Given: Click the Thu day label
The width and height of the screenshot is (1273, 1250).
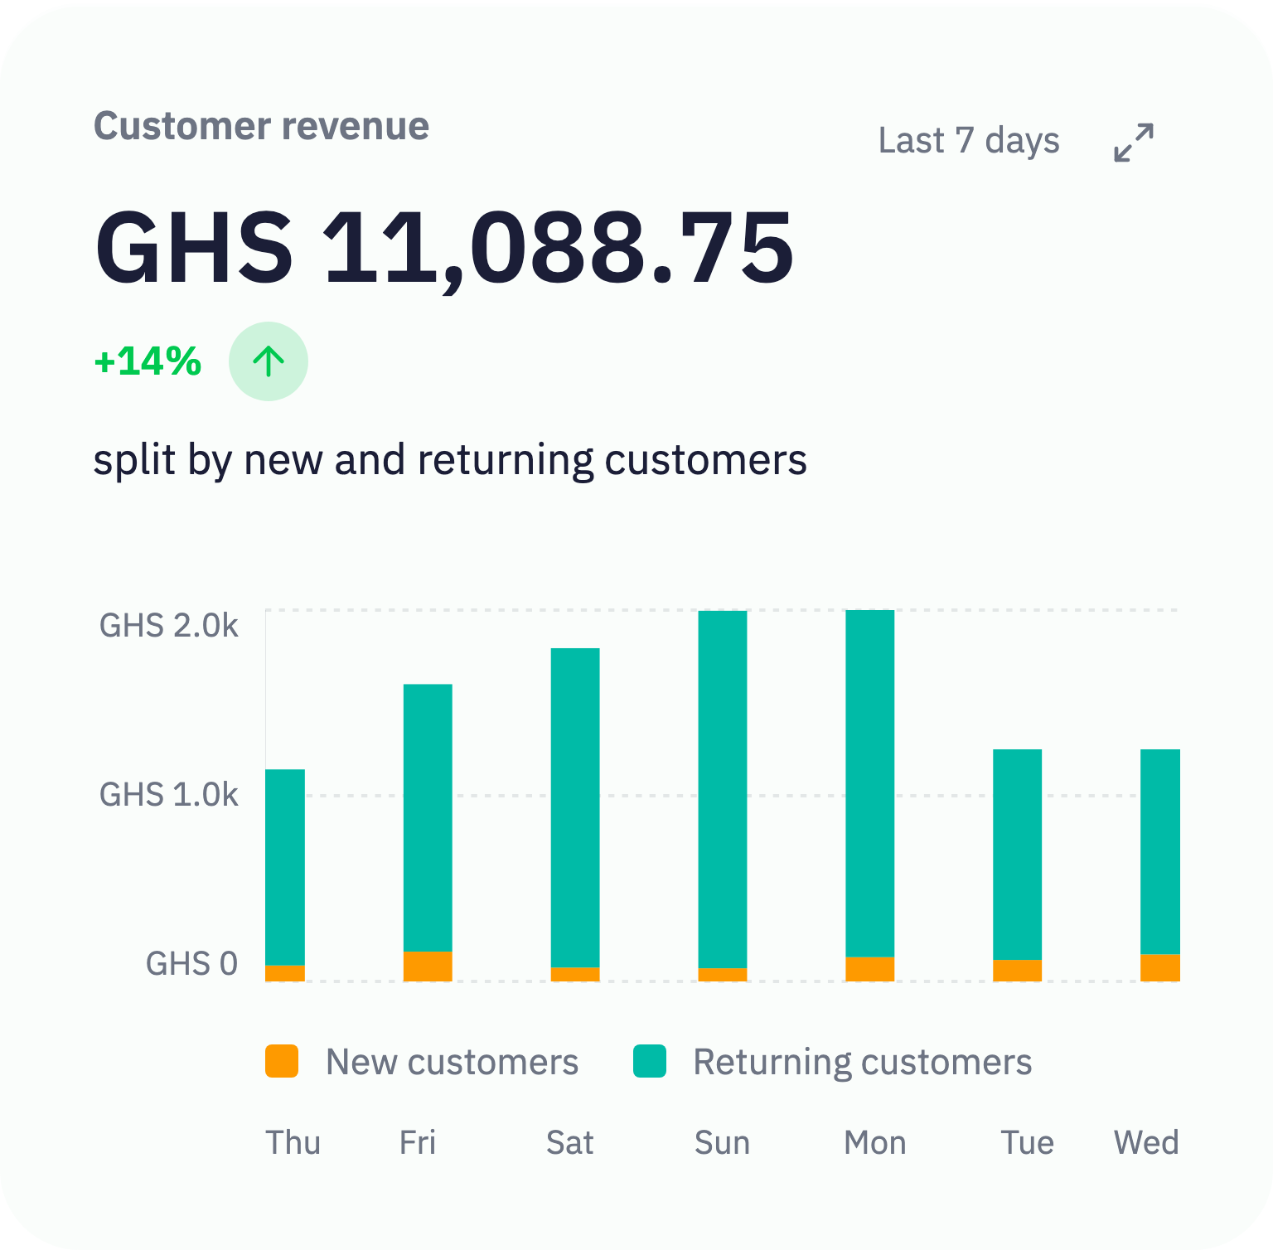Looking at the screenshot, I should tap(293, 1142).
